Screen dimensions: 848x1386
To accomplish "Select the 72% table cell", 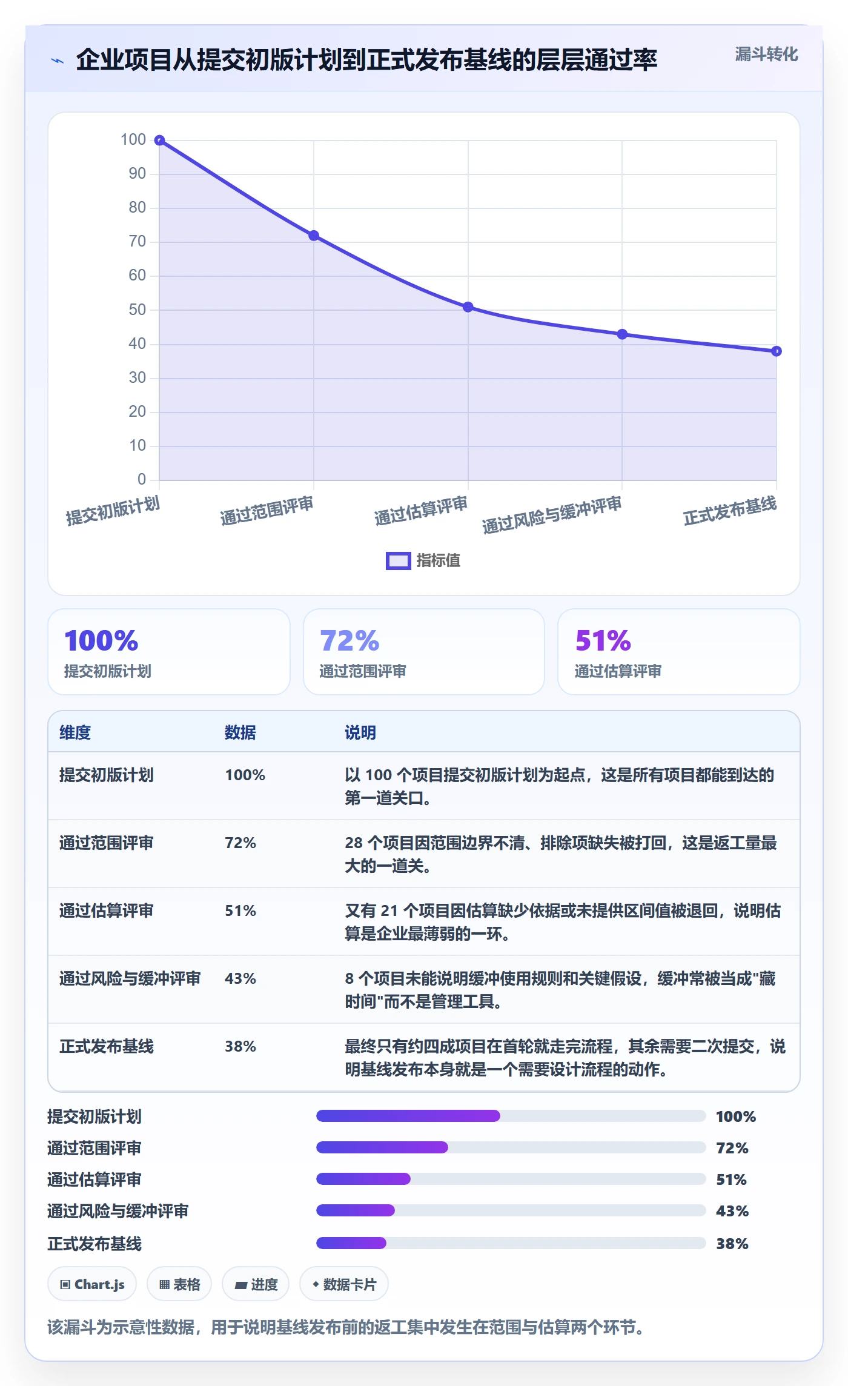I will pyautogui.click(x=240, y=843).
